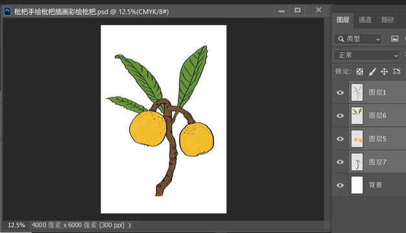This screenshot has width=406, height=233.
Task: Open the 正常 blend mode dropdown
Action: click(x=366, y=55)
